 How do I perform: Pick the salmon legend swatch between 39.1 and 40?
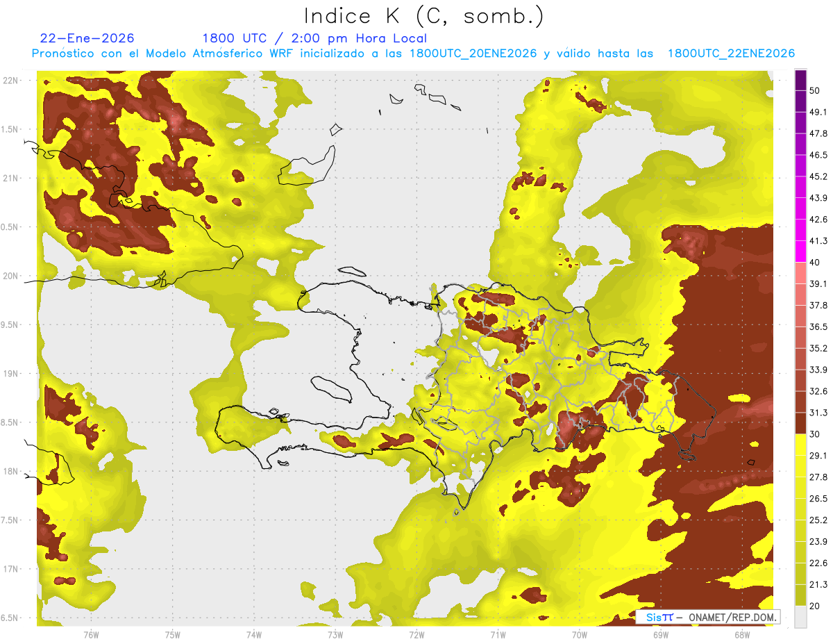[801, 274]
